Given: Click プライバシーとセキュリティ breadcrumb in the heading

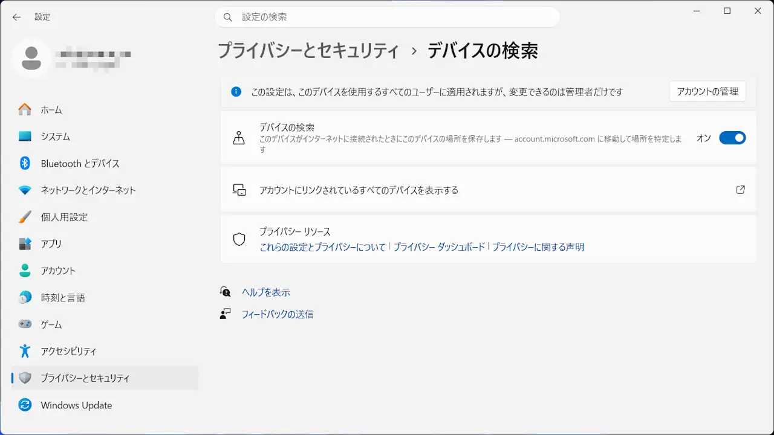Looking at the screenshot, I should click(308, 51).
